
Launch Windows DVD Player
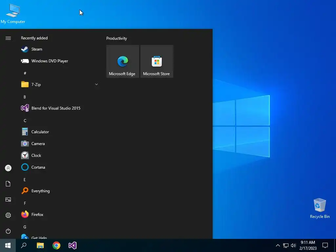click(59, 61)
